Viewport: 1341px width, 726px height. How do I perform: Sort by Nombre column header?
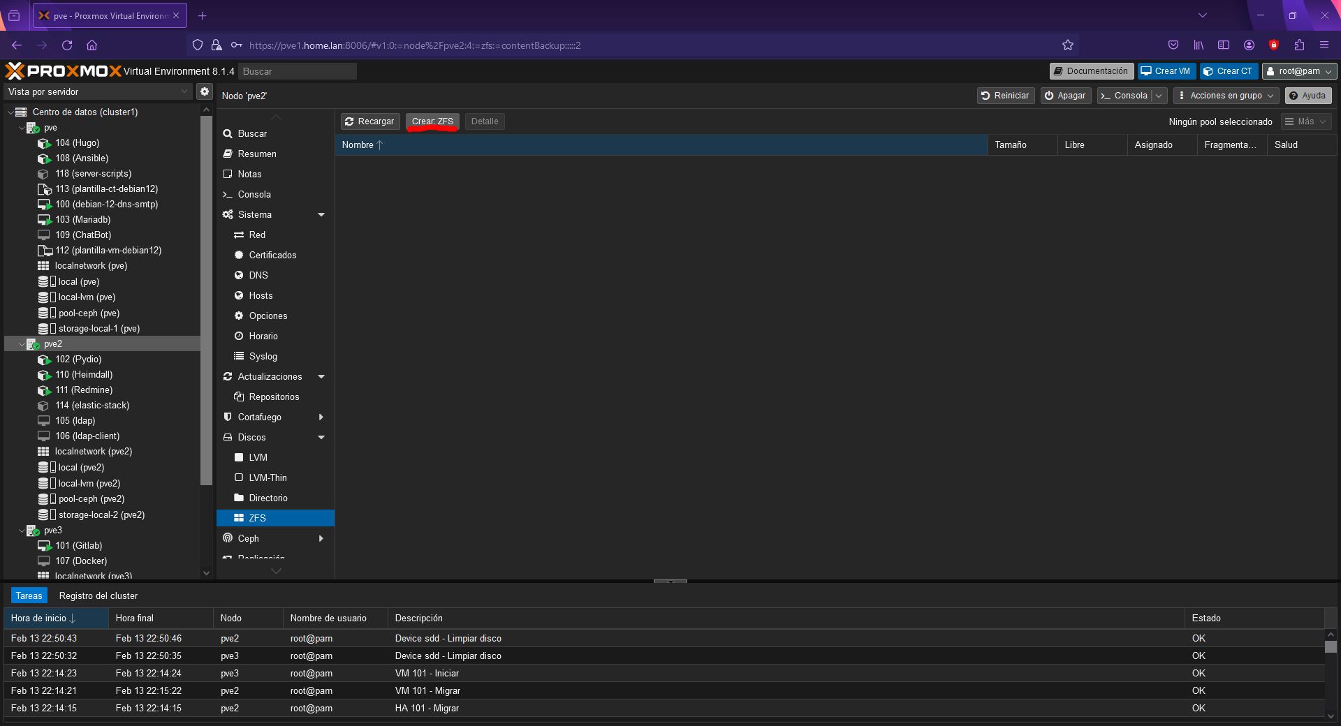661,145
